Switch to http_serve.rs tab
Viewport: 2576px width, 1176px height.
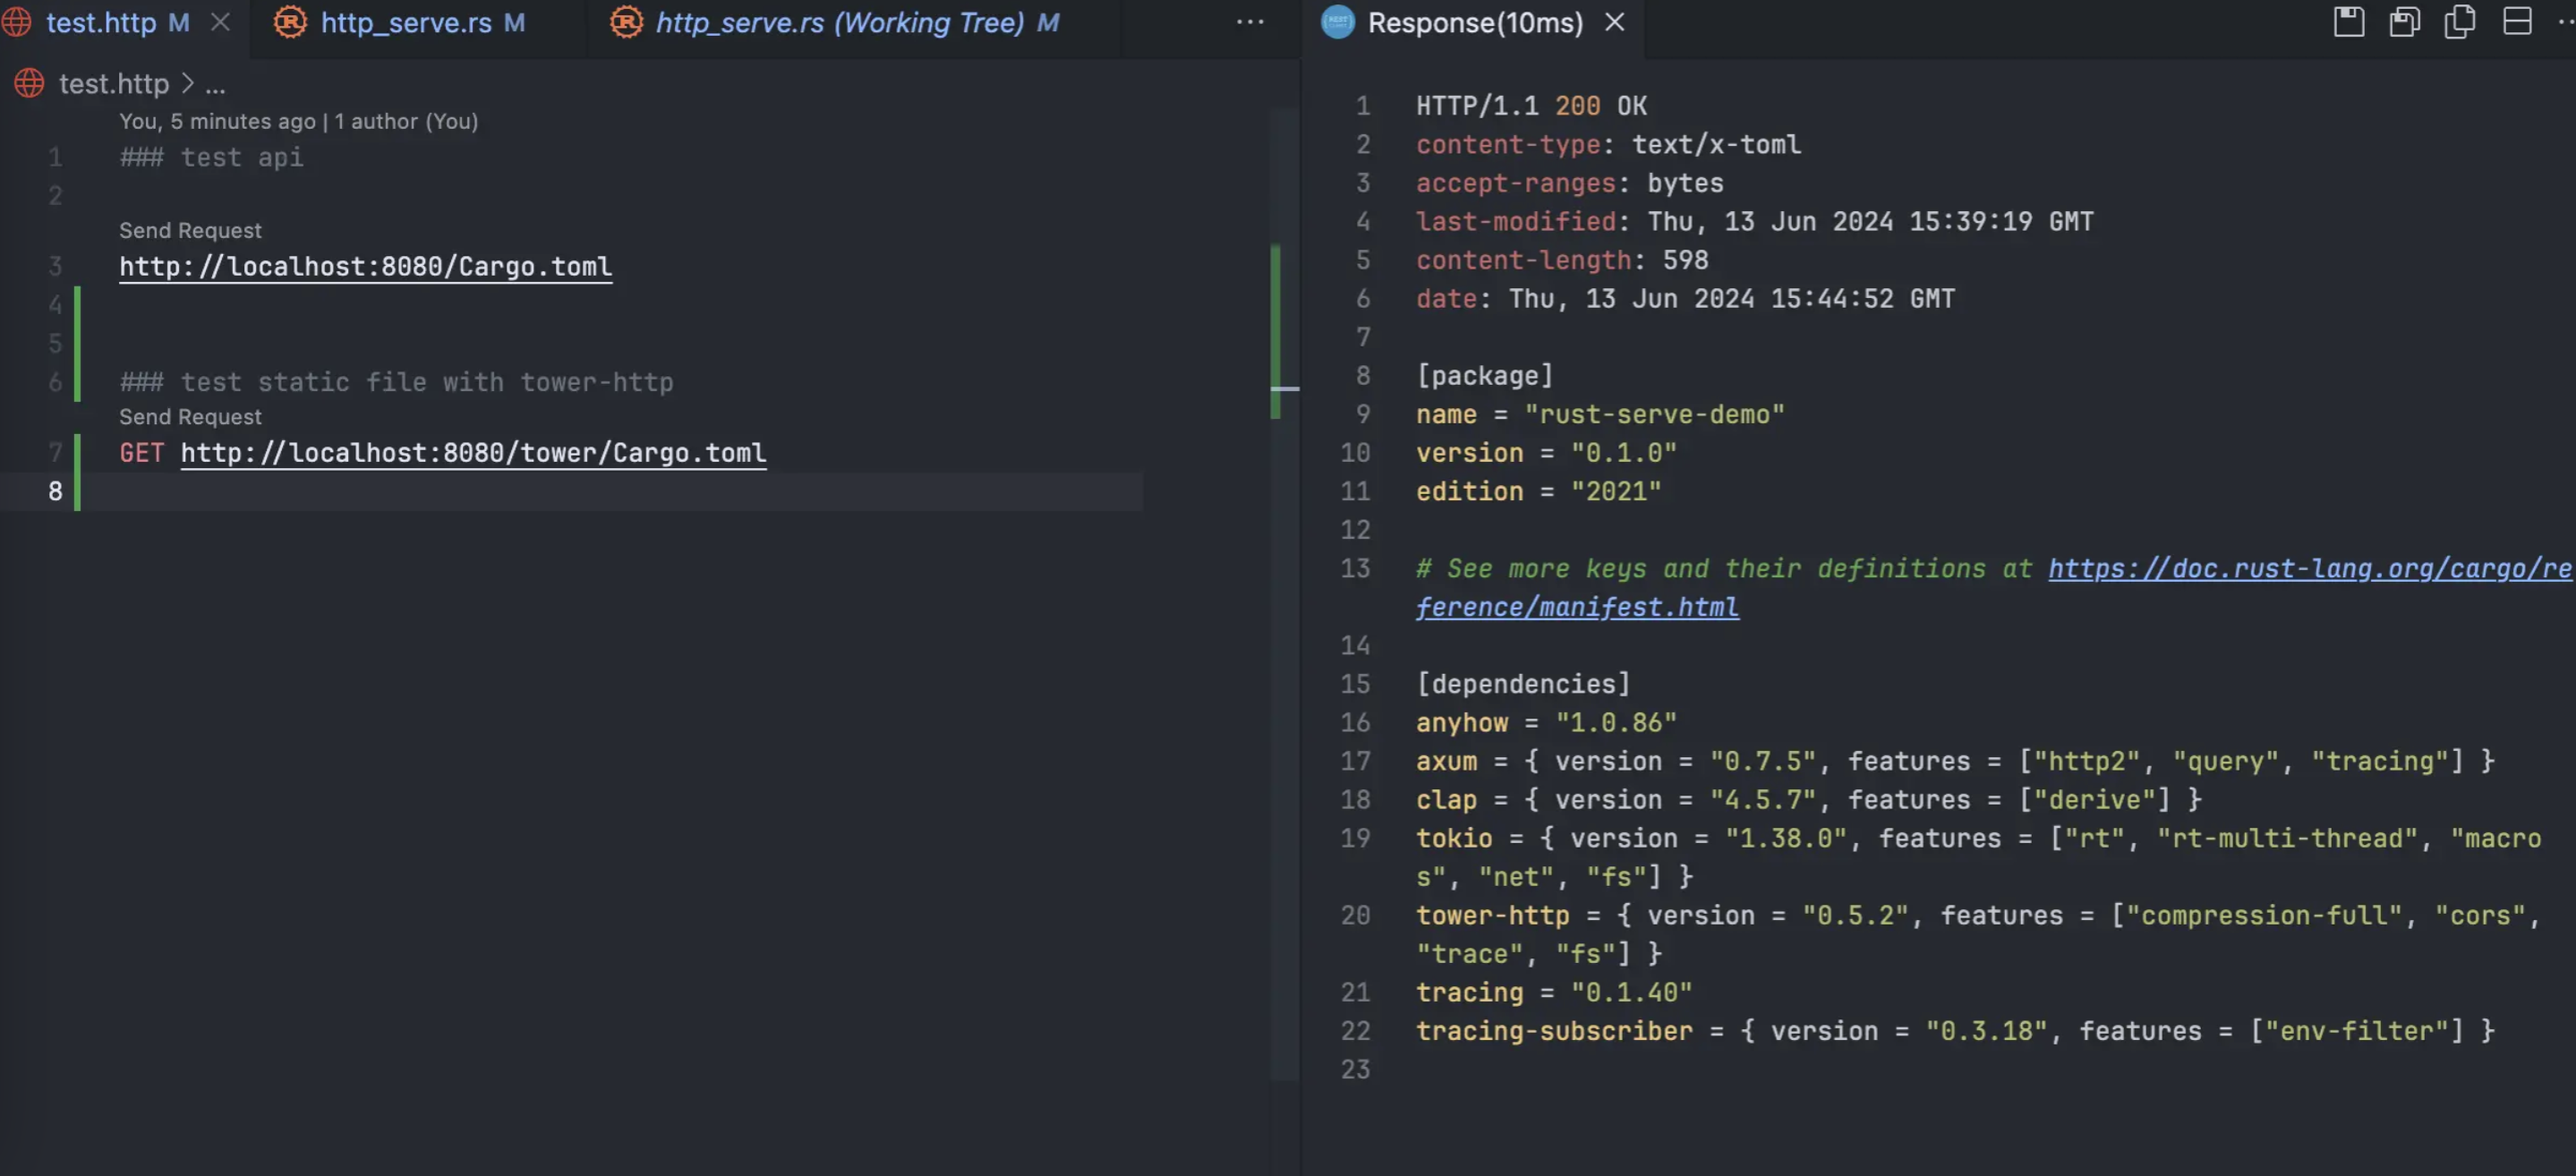406,22
